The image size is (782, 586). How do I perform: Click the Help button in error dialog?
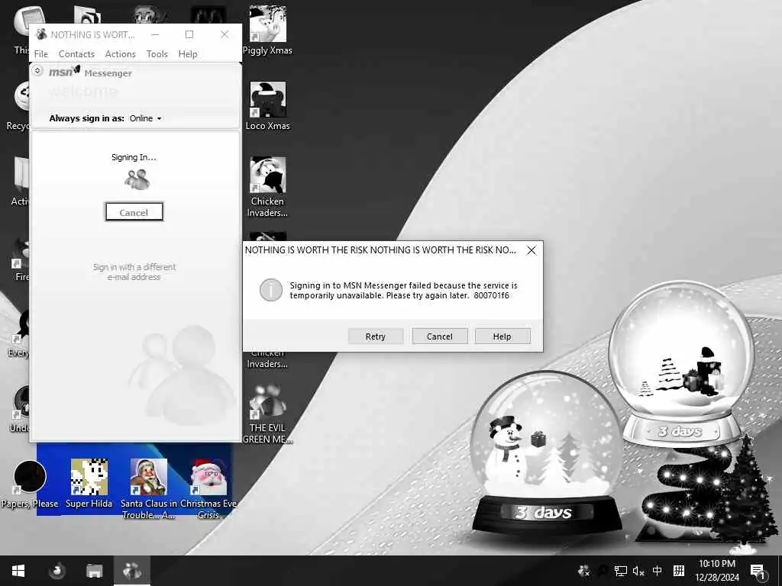[x=502, y=336]
